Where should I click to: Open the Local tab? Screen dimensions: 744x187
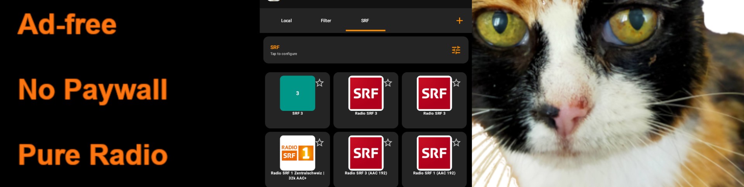[x=286, y=21]
